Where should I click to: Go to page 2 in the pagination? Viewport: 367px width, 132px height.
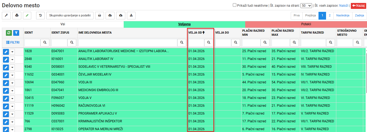[330, 16]
